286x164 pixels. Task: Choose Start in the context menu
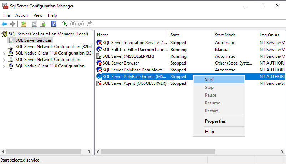pos(219,80)
